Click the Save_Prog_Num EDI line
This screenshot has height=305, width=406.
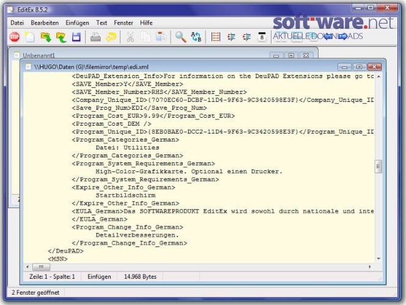click(139, 108)
